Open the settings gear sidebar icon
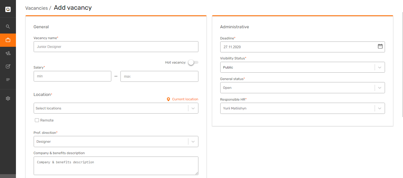403x178 pixels. coord(8,98)
